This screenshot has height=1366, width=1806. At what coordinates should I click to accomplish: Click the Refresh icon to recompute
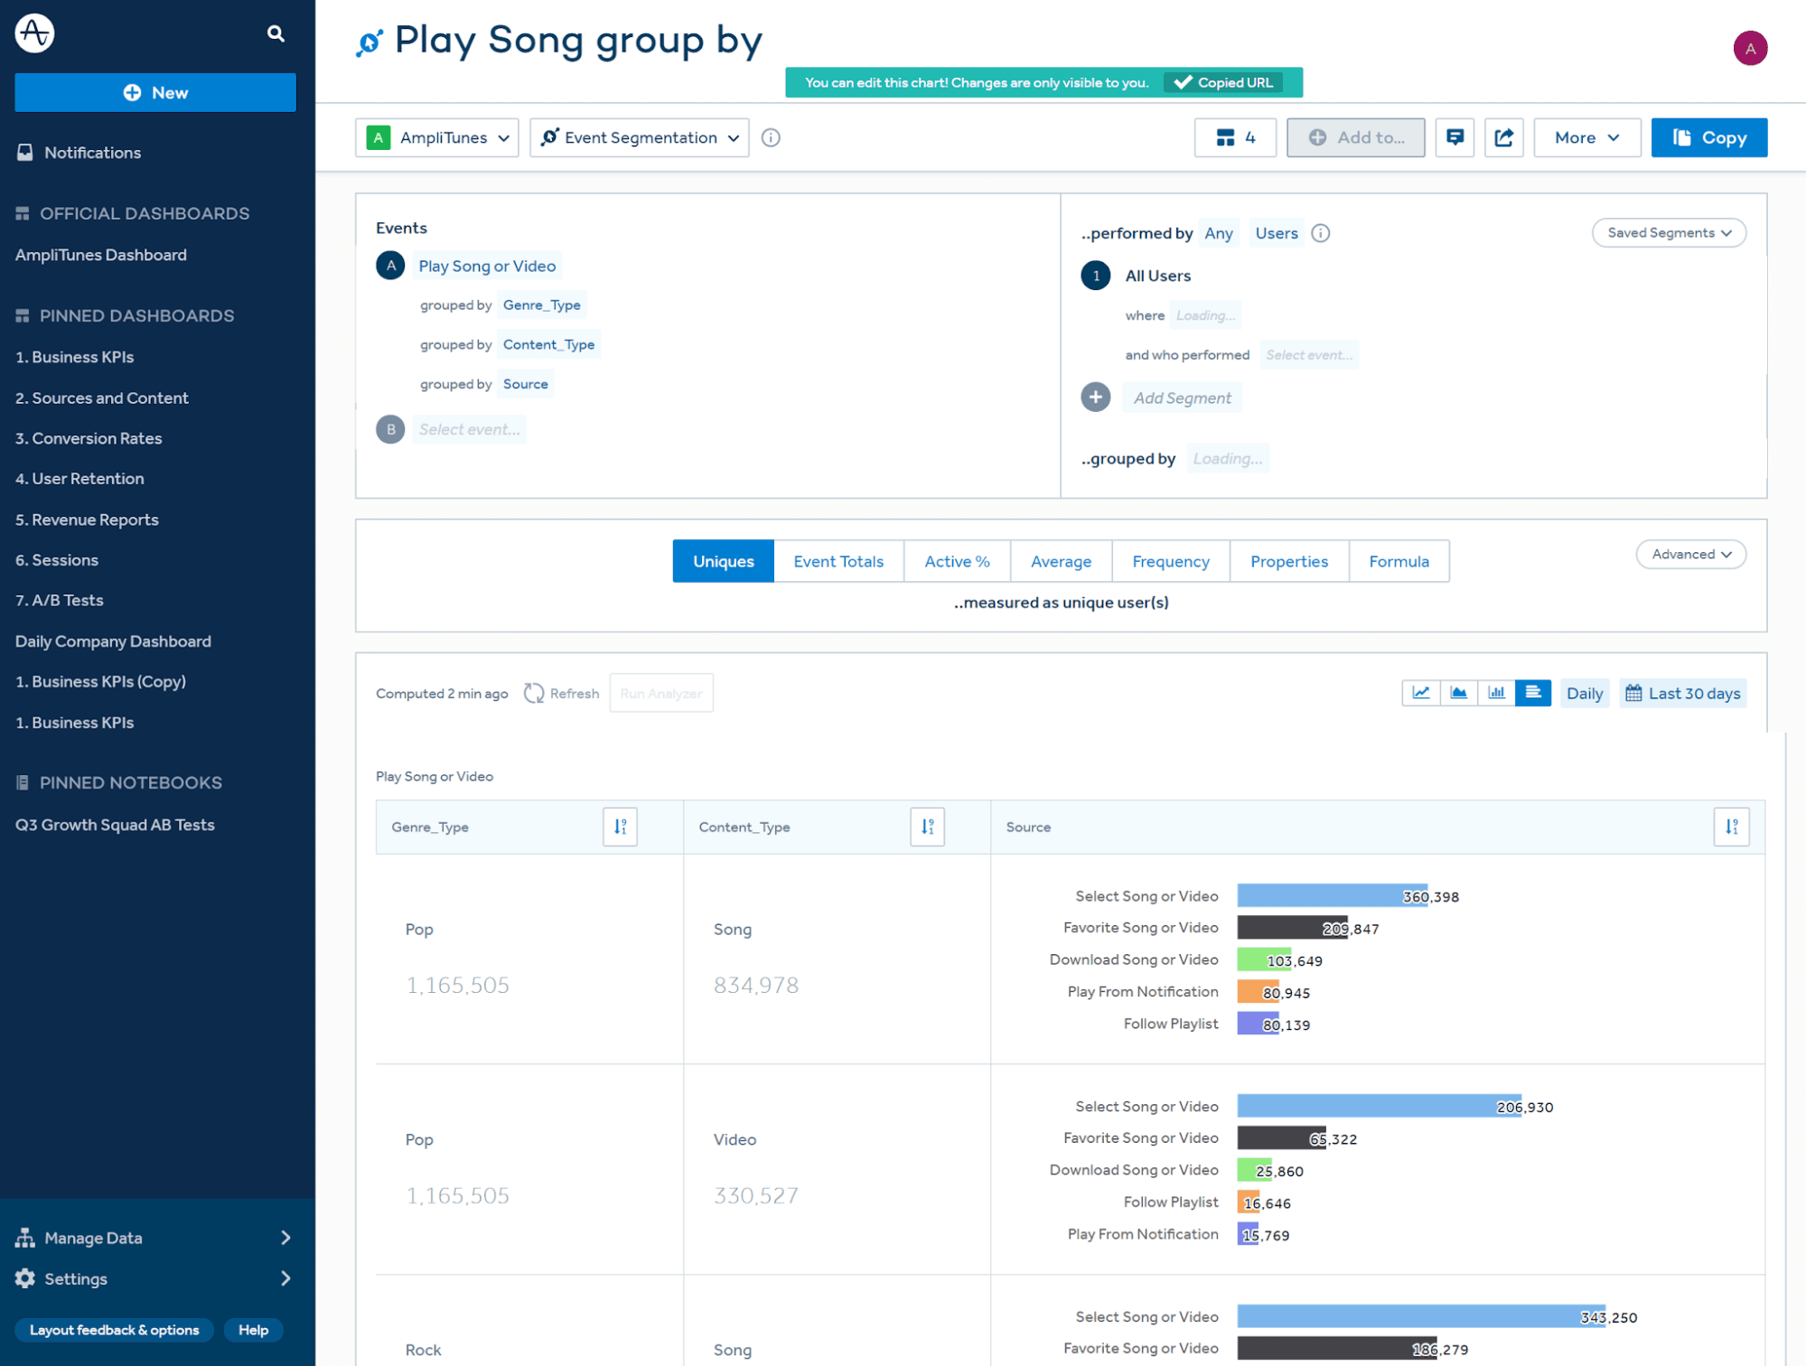pos(534,693)
